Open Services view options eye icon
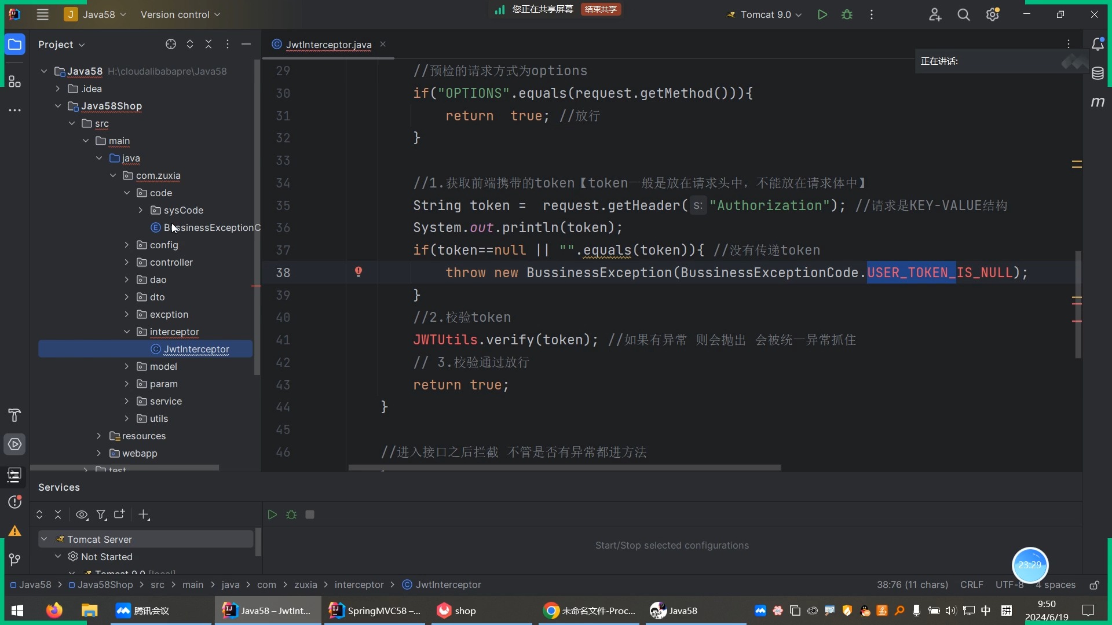Image resolution: width=1112 pixels, height=625 pixels. 82,514
